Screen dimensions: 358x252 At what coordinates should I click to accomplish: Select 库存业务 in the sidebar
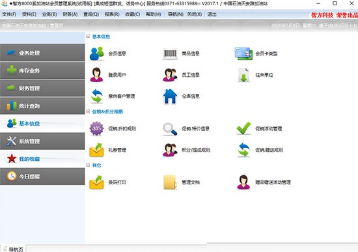pyautogui.click(x=42, y=70)
